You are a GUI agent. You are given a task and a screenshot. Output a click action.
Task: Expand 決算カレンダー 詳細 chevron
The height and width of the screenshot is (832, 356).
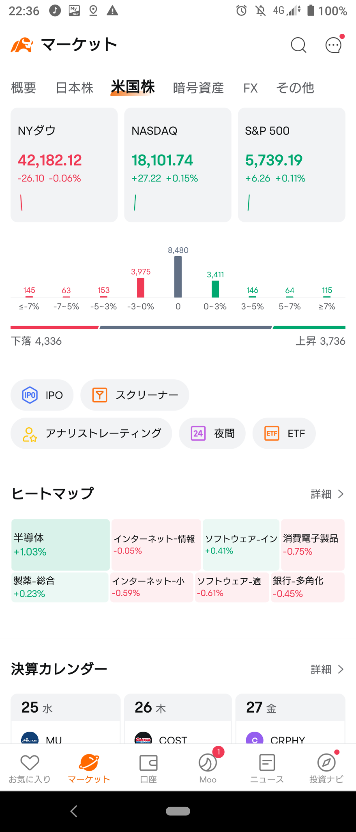(x=341, y=670)
